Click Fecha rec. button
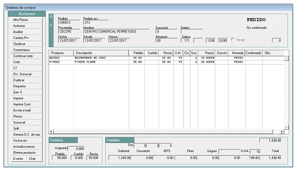The image size is (297, 171). (27, 140)
